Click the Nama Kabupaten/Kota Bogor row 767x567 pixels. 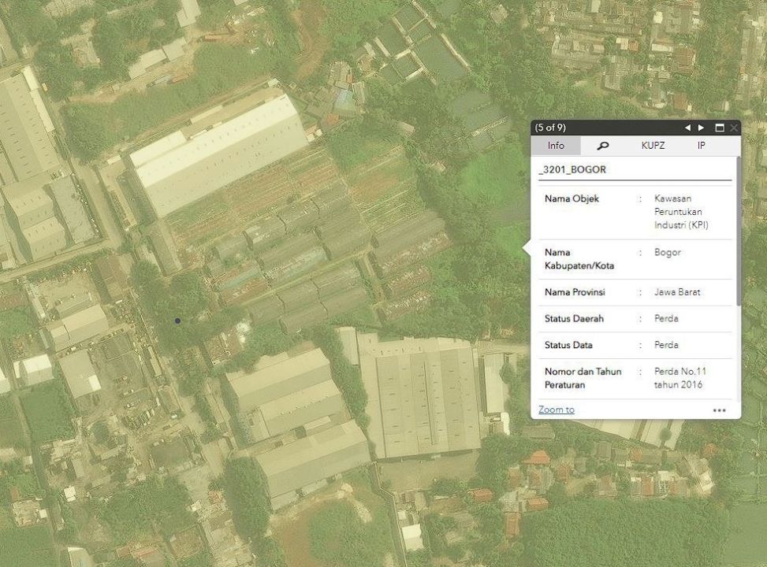click(x=635, y=259)
